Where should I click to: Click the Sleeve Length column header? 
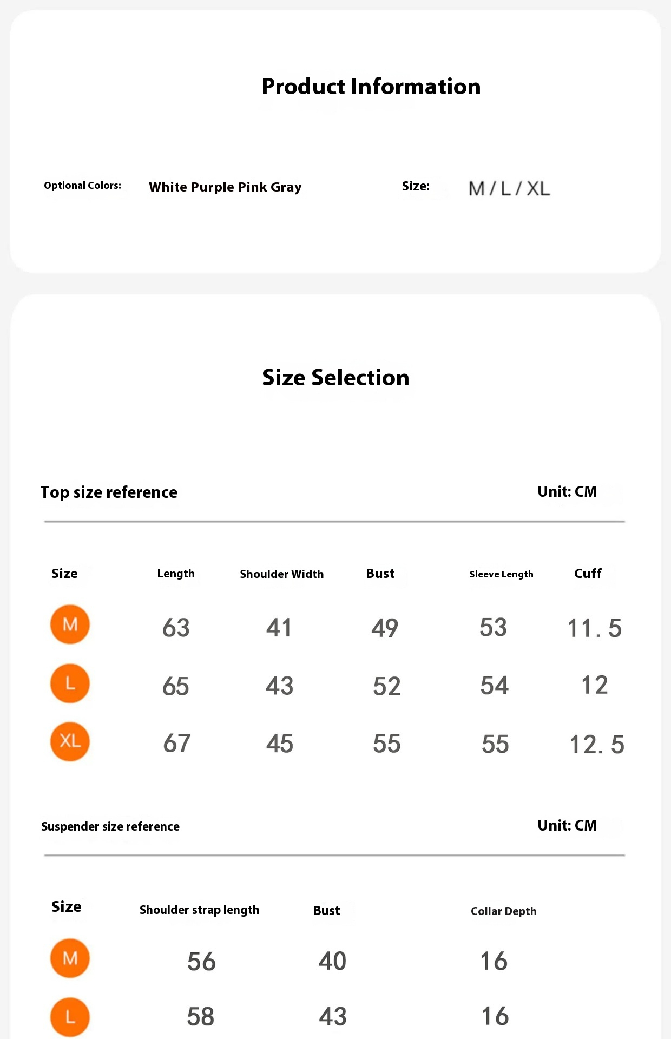click(x=501, y=574)
